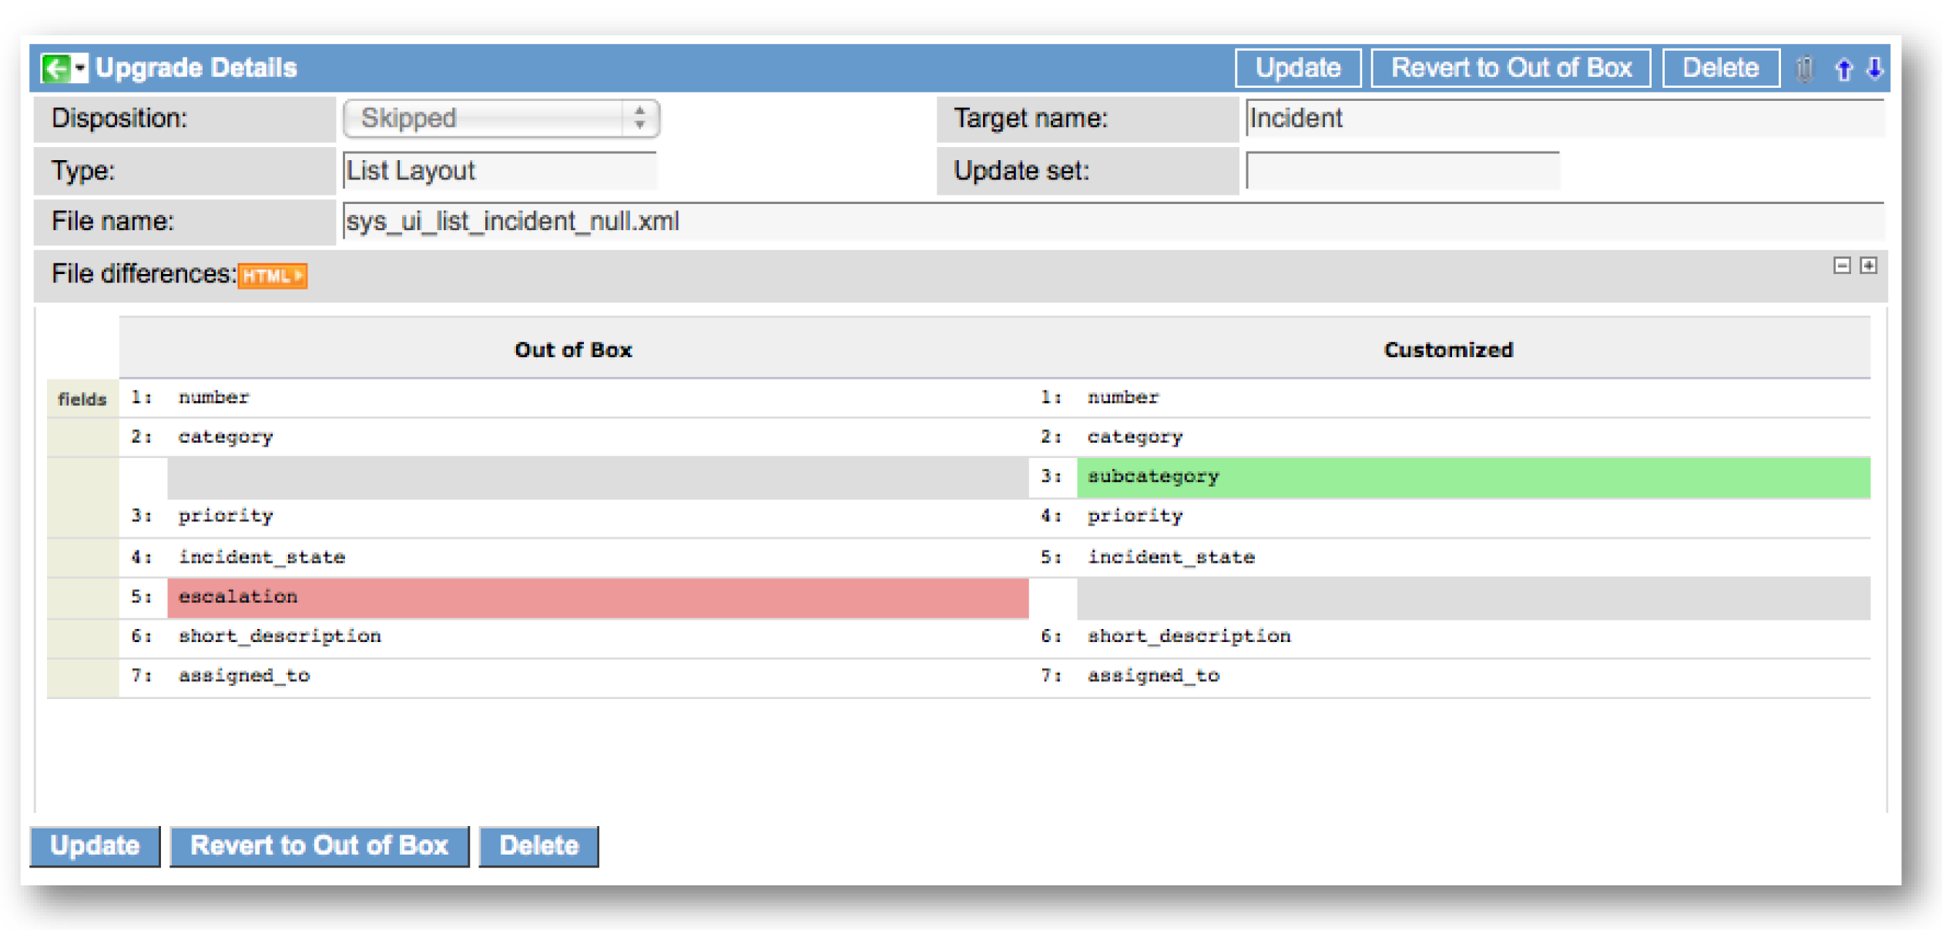The width and height of the screenshot is (1942, 930).
Task: Click the paperclip attachment icon in header
Action: coord(1804,69)
